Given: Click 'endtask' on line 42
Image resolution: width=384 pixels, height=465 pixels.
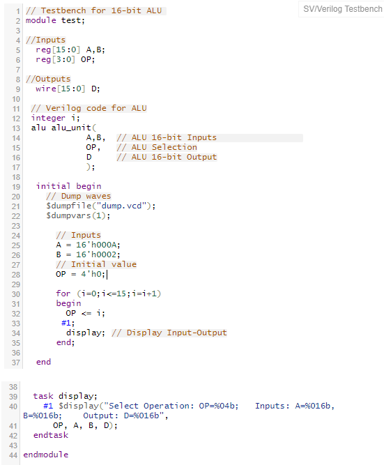Looking at the screenshot, I should click(51, 435).
